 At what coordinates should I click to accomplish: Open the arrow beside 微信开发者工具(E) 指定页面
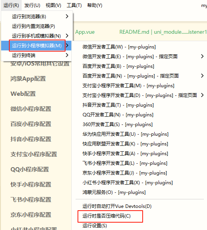pyautogui.click(x=202, y=56)
